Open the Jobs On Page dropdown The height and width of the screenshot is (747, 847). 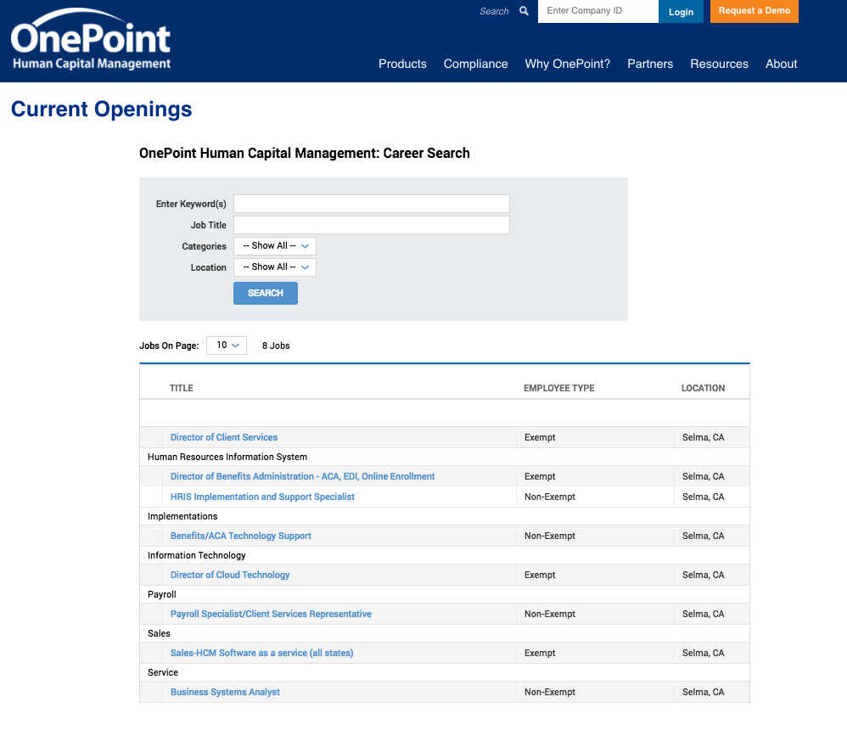[x=226, y=345]
